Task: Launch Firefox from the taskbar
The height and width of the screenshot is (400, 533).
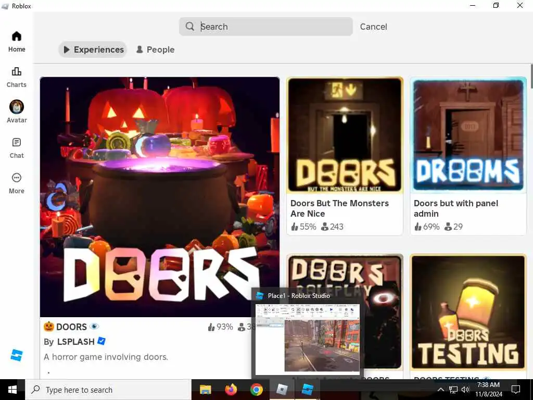Action: tap(231, 390)
